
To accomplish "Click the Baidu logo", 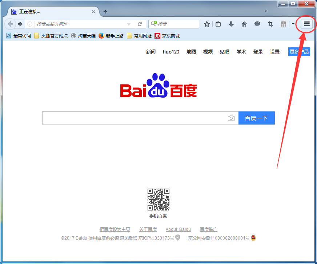I will tap(158, 86).
